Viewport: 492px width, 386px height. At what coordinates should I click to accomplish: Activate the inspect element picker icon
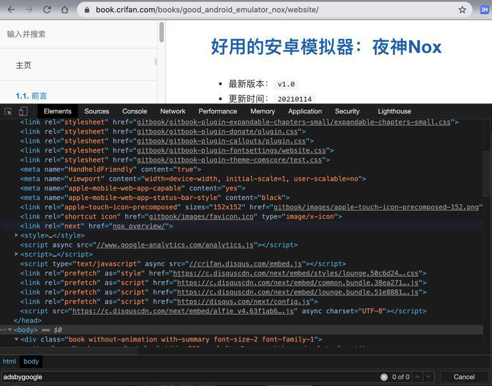pos(8,111)
